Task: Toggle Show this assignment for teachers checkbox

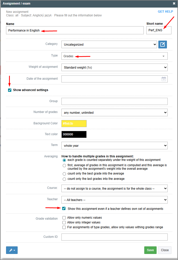Action: [x=64, y=209]
